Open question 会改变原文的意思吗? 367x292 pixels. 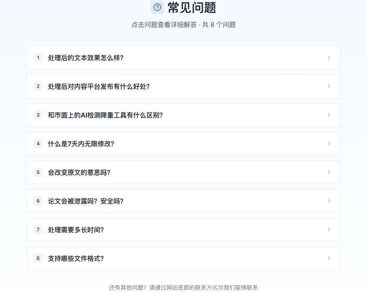[79, 172]
